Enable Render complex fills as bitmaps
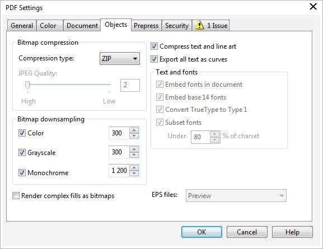 tap(16, 195)
